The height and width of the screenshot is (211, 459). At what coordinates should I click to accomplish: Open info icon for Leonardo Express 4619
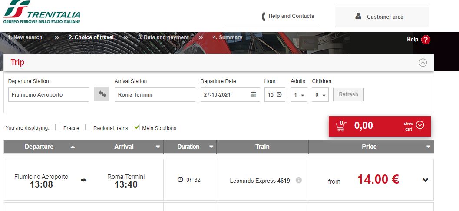299,180
